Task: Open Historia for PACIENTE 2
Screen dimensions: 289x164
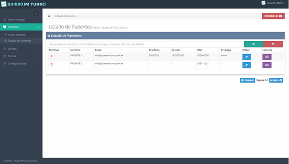Action: 267,65
